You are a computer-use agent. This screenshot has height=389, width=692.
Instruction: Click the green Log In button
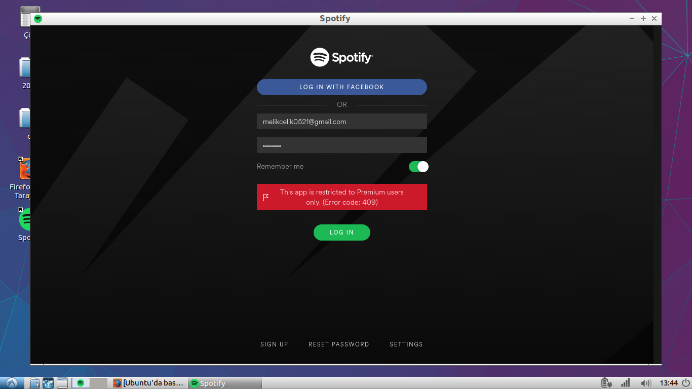coord(342,232)
